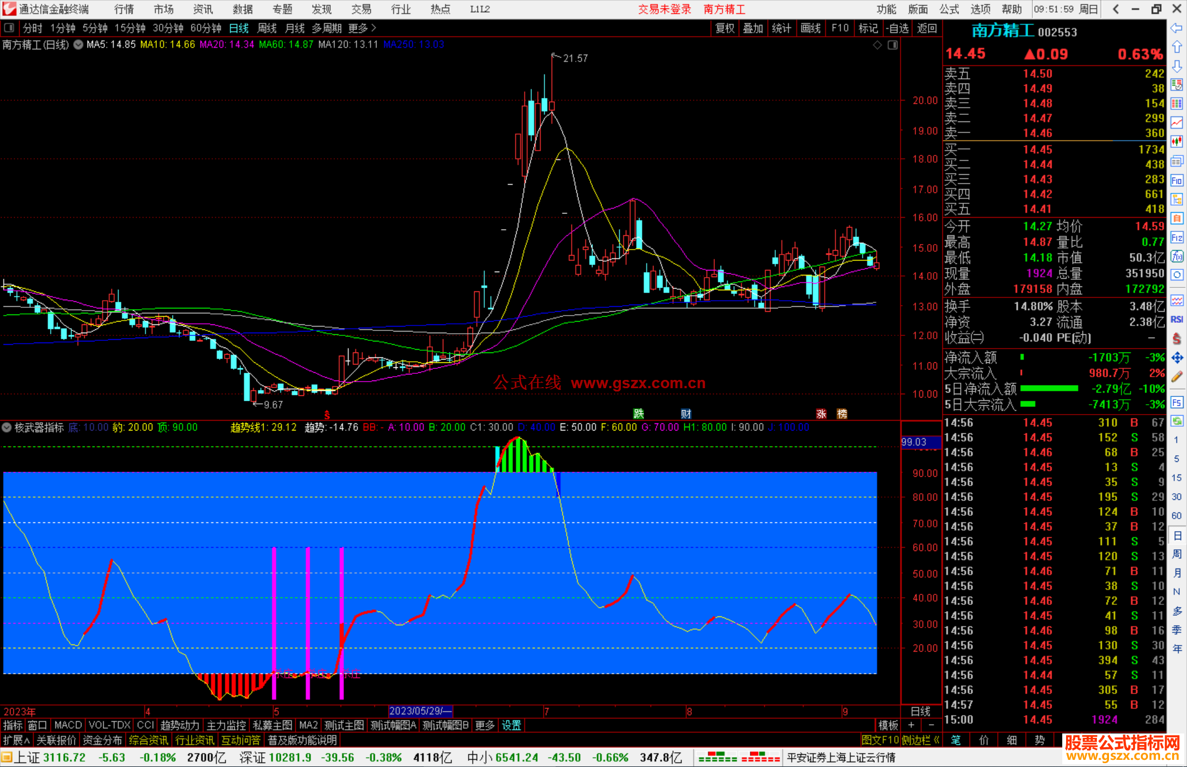The width and height of the screenshot is (1187, 767).
Task: Open the dropdown beside 南方精工(日线) title
Action: click(79, 45)
